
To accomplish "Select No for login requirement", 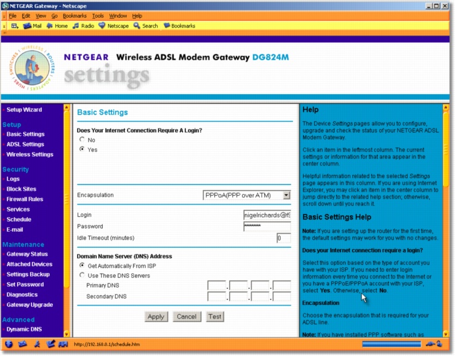I will tap(82, 140).
